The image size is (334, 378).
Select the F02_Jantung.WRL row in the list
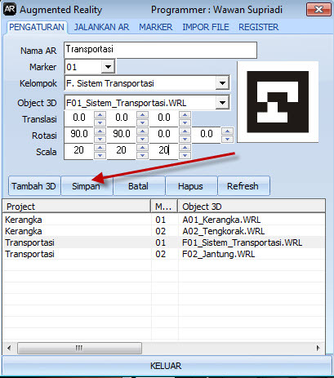click(x=163, y=254)
